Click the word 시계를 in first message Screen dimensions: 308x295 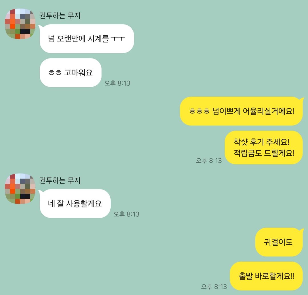(x=98, y=39)
